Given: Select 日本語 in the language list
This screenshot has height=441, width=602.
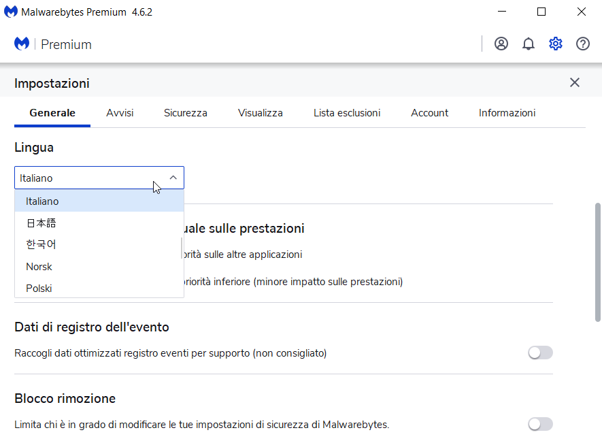Looking at the screenshot, I should tap(99, 223).
